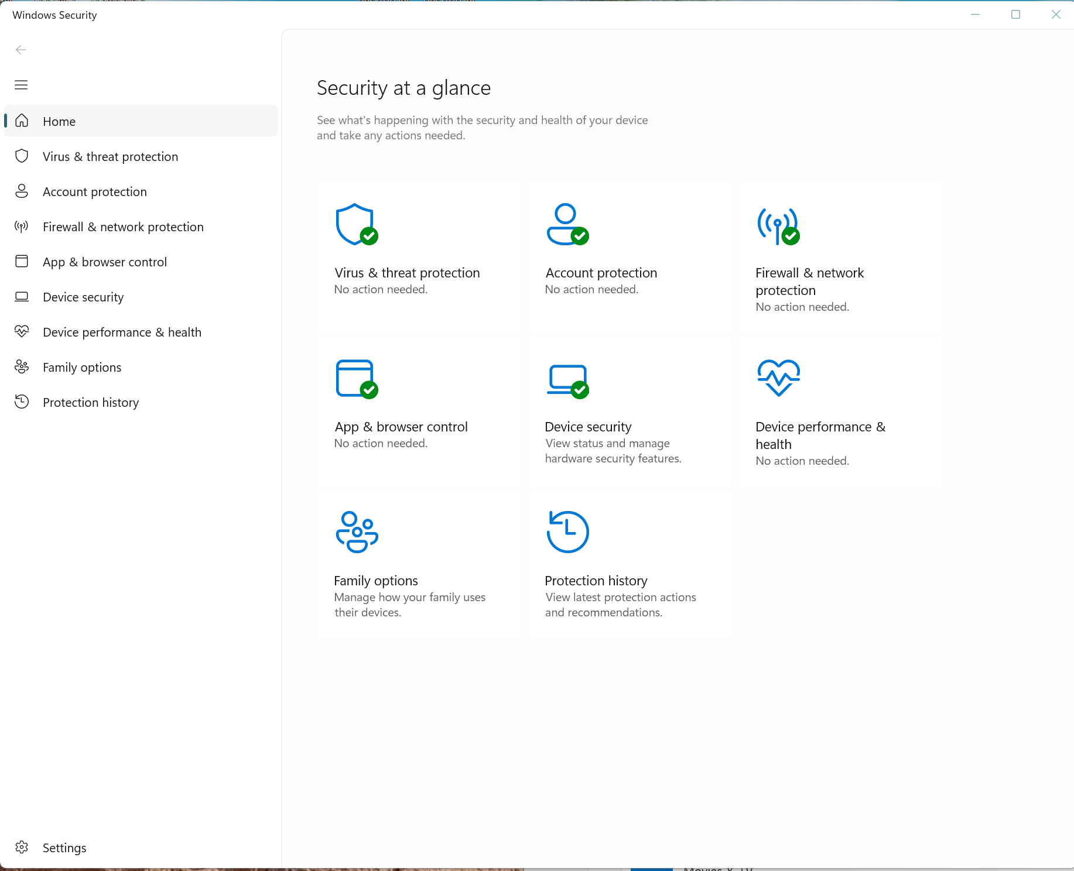
Task: Open the Device security laptop tile icon
Action: click(567, 381)
